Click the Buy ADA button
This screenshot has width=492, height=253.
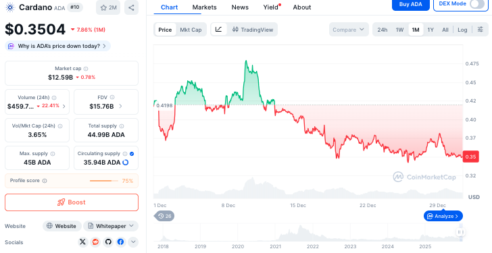tap(410, 4)
